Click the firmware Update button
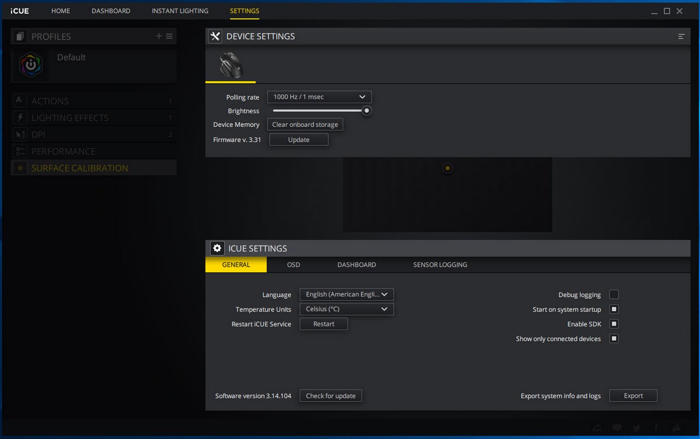 299,140
